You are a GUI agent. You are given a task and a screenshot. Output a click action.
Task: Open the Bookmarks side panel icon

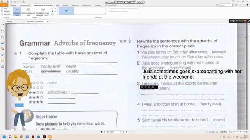[2, 31]
